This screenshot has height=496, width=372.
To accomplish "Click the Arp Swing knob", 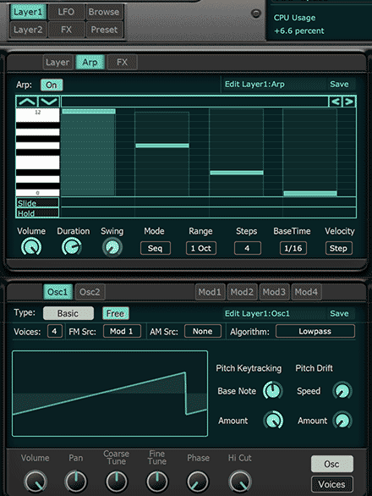I will click(112, 247).
